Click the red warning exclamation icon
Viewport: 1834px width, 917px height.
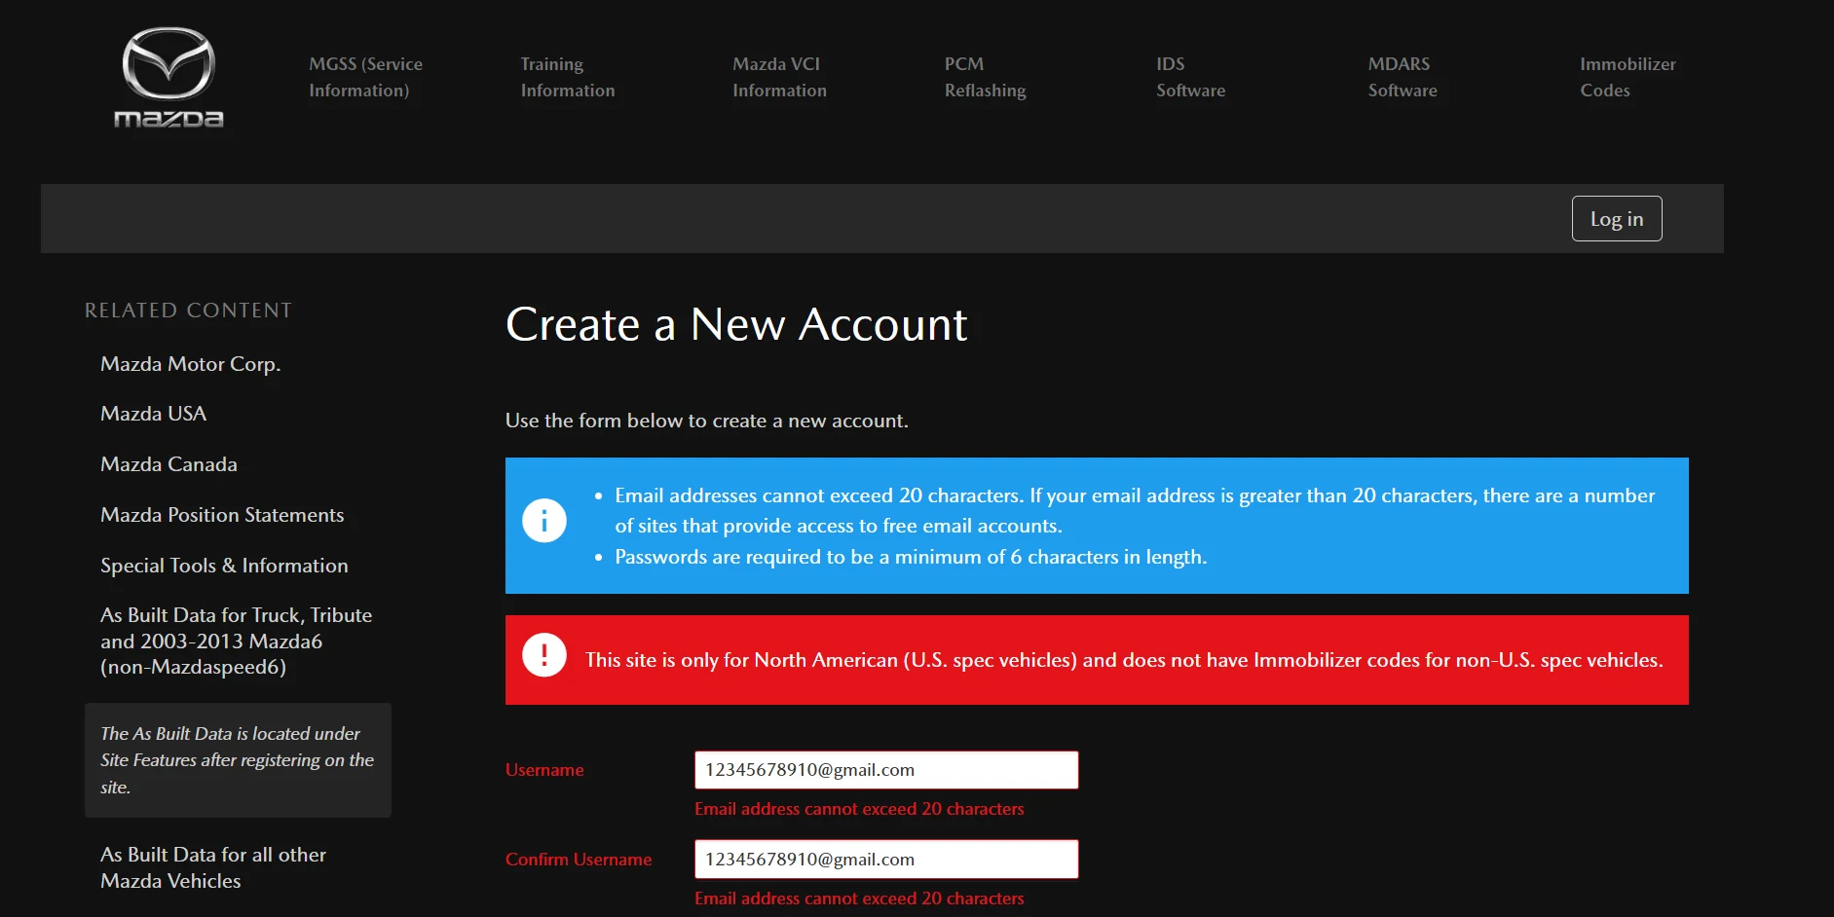pos(544,654)
